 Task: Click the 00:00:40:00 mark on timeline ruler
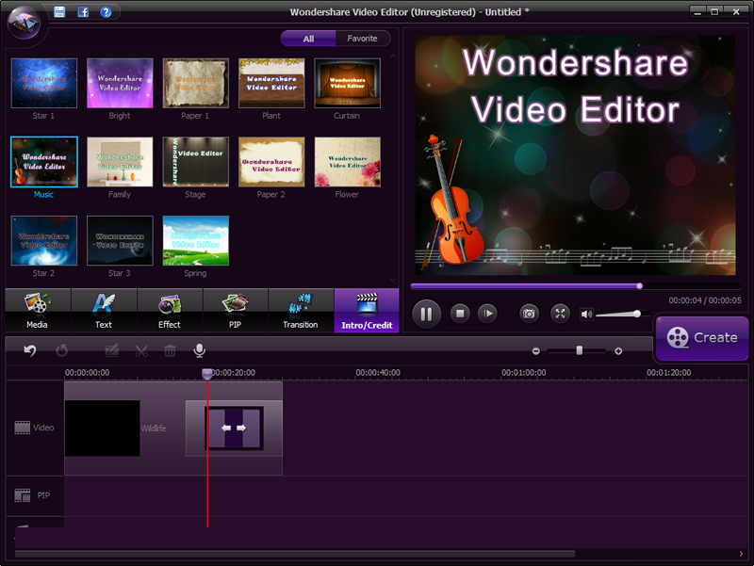378,373
